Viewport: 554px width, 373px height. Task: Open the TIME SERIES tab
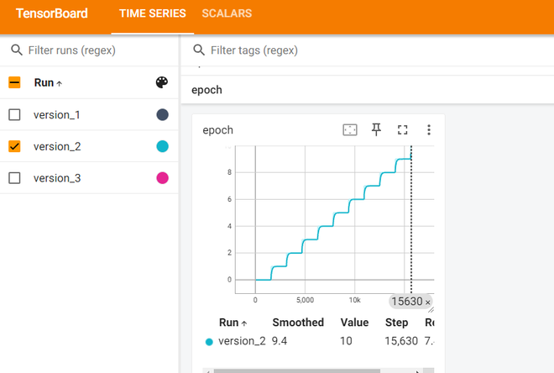[147, 13]
